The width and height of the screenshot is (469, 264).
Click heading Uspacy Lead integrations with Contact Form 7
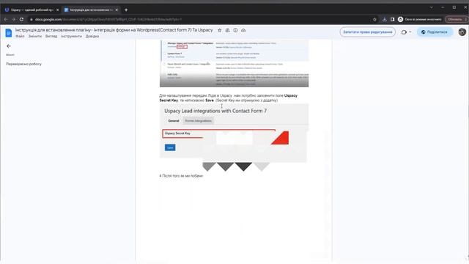click(x=215, y=111)
